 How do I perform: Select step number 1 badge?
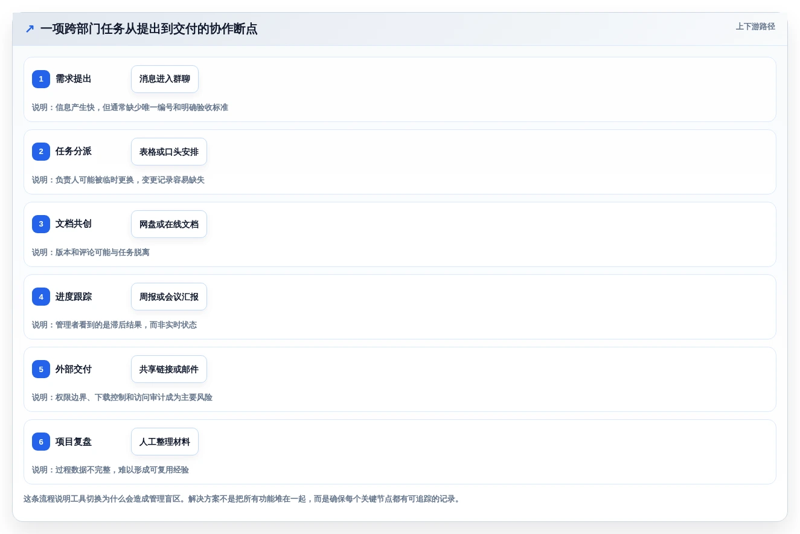[41, 79]
